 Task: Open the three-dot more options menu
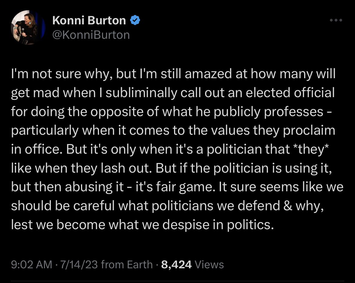pos(336,20)
